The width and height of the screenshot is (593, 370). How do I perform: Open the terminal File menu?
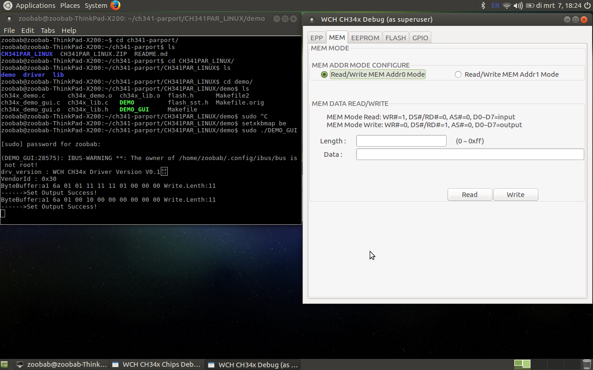[x=9, y=31]
